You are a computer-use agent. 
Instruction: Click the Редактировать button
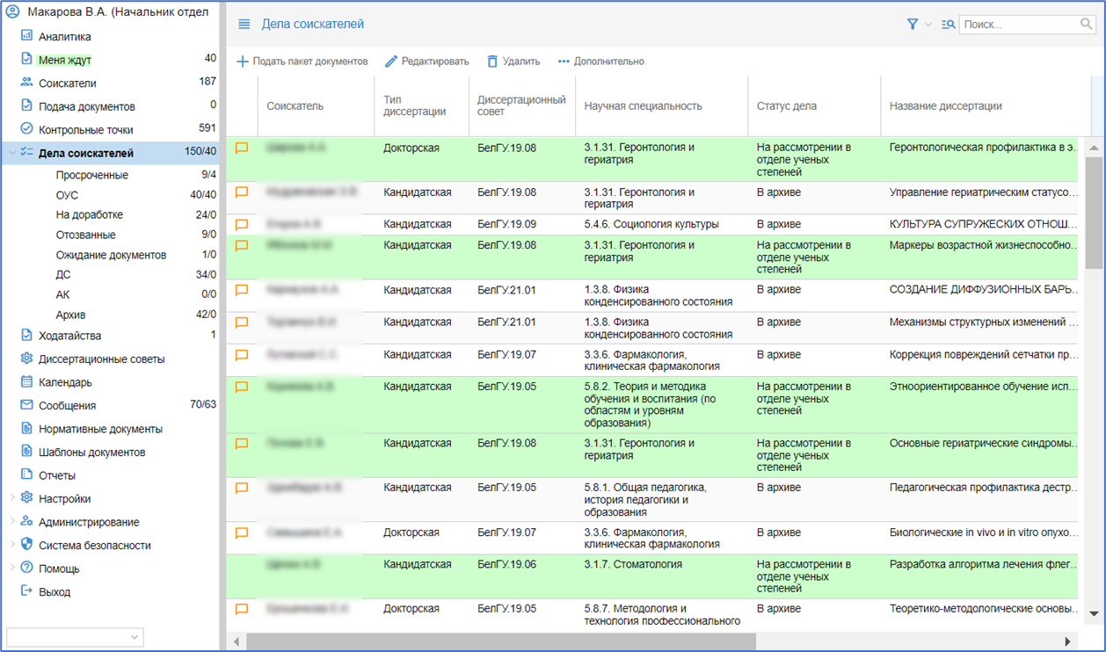click(427, 62)
